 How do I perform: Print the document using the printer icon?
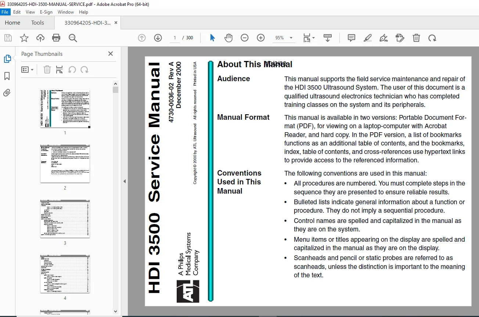[x=56, y=38]
